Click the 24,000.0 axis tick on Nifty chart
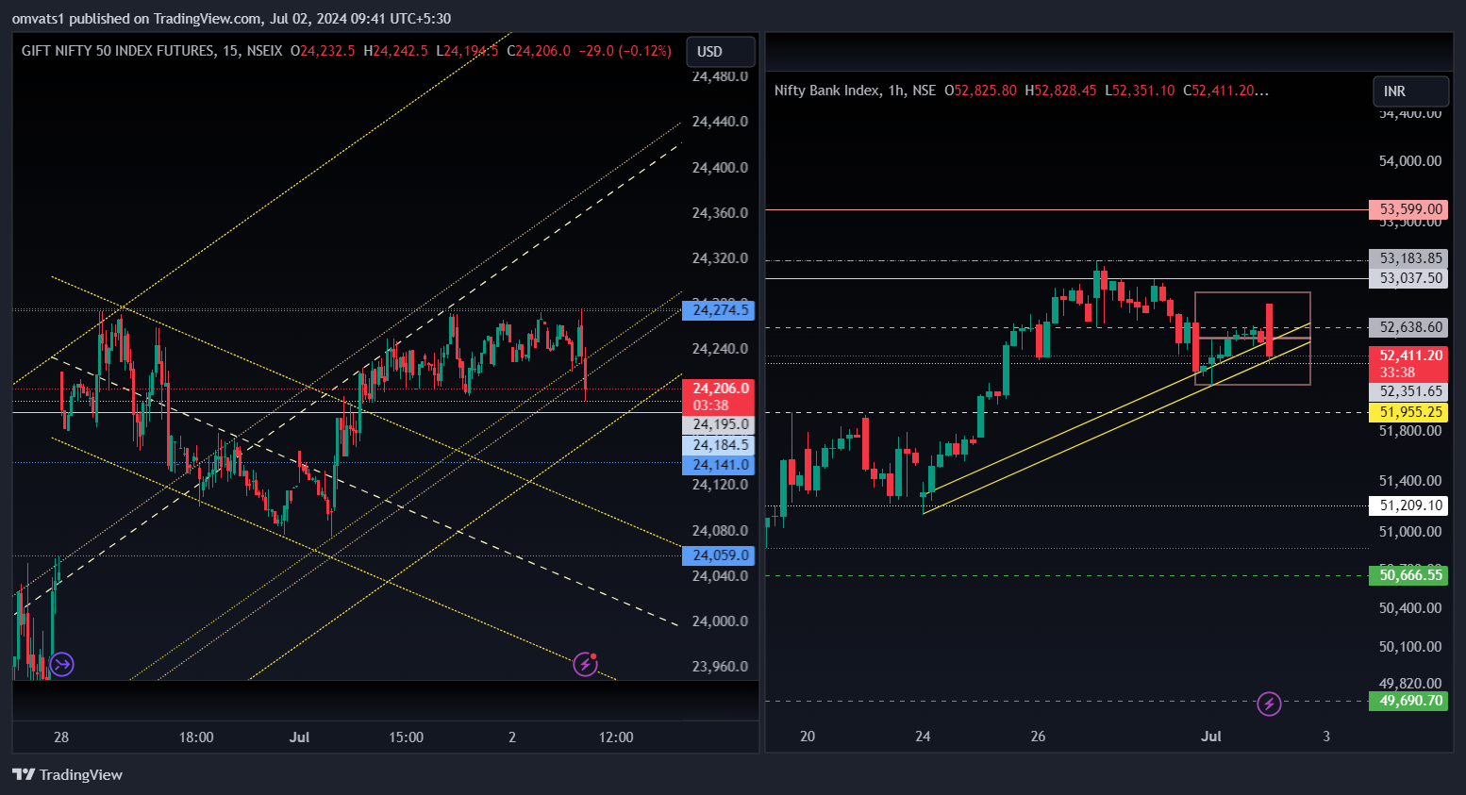This screenshot has height=795, width=1466. [x=720, y=621]
